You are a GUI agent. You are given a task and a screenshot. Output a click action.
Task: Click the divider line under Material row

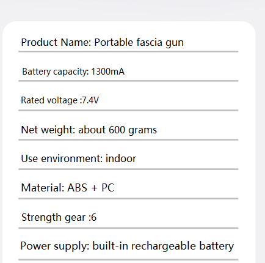128,199
